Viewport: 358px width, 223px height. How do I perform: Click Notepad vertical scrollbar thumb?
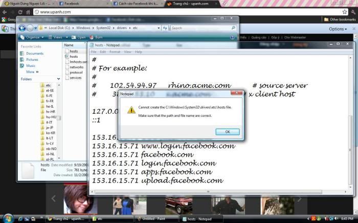click(350, 150)
